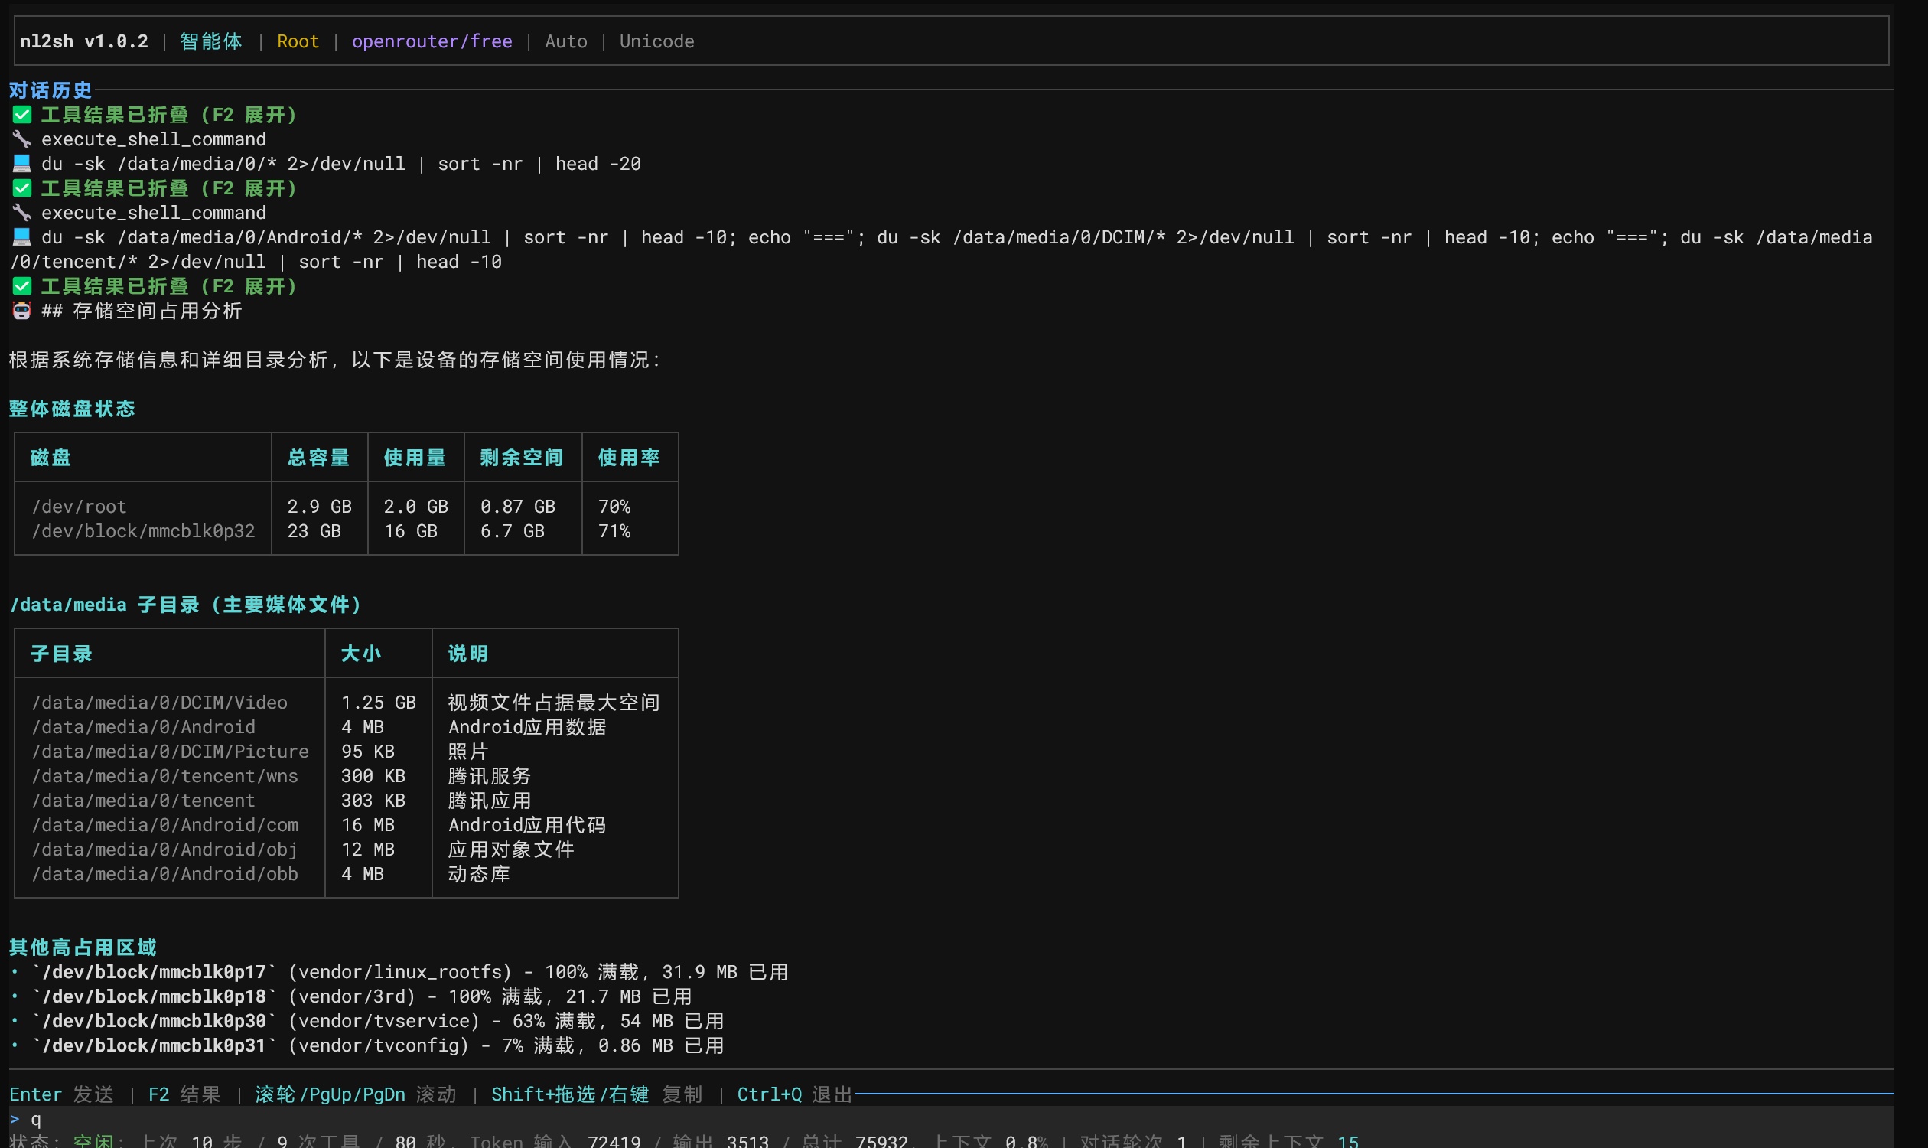
Task: Click the laptop icon beside the 'du -sk /data/media/0/Android/*' command
Action: (21, 236)
